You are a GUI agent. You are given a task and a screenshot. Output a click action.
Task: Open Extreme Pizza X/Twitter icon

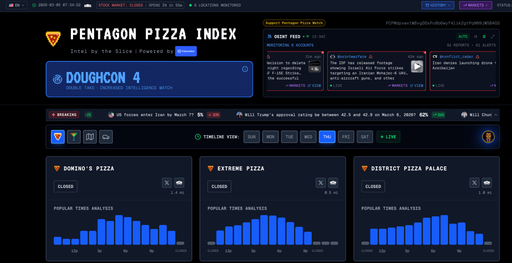point(321,183)
